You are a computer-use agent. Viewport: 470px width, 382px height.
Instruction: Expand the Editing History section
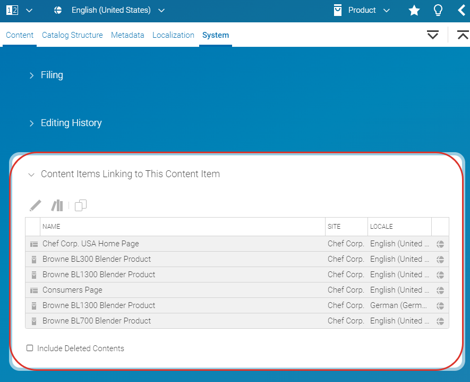71,123
